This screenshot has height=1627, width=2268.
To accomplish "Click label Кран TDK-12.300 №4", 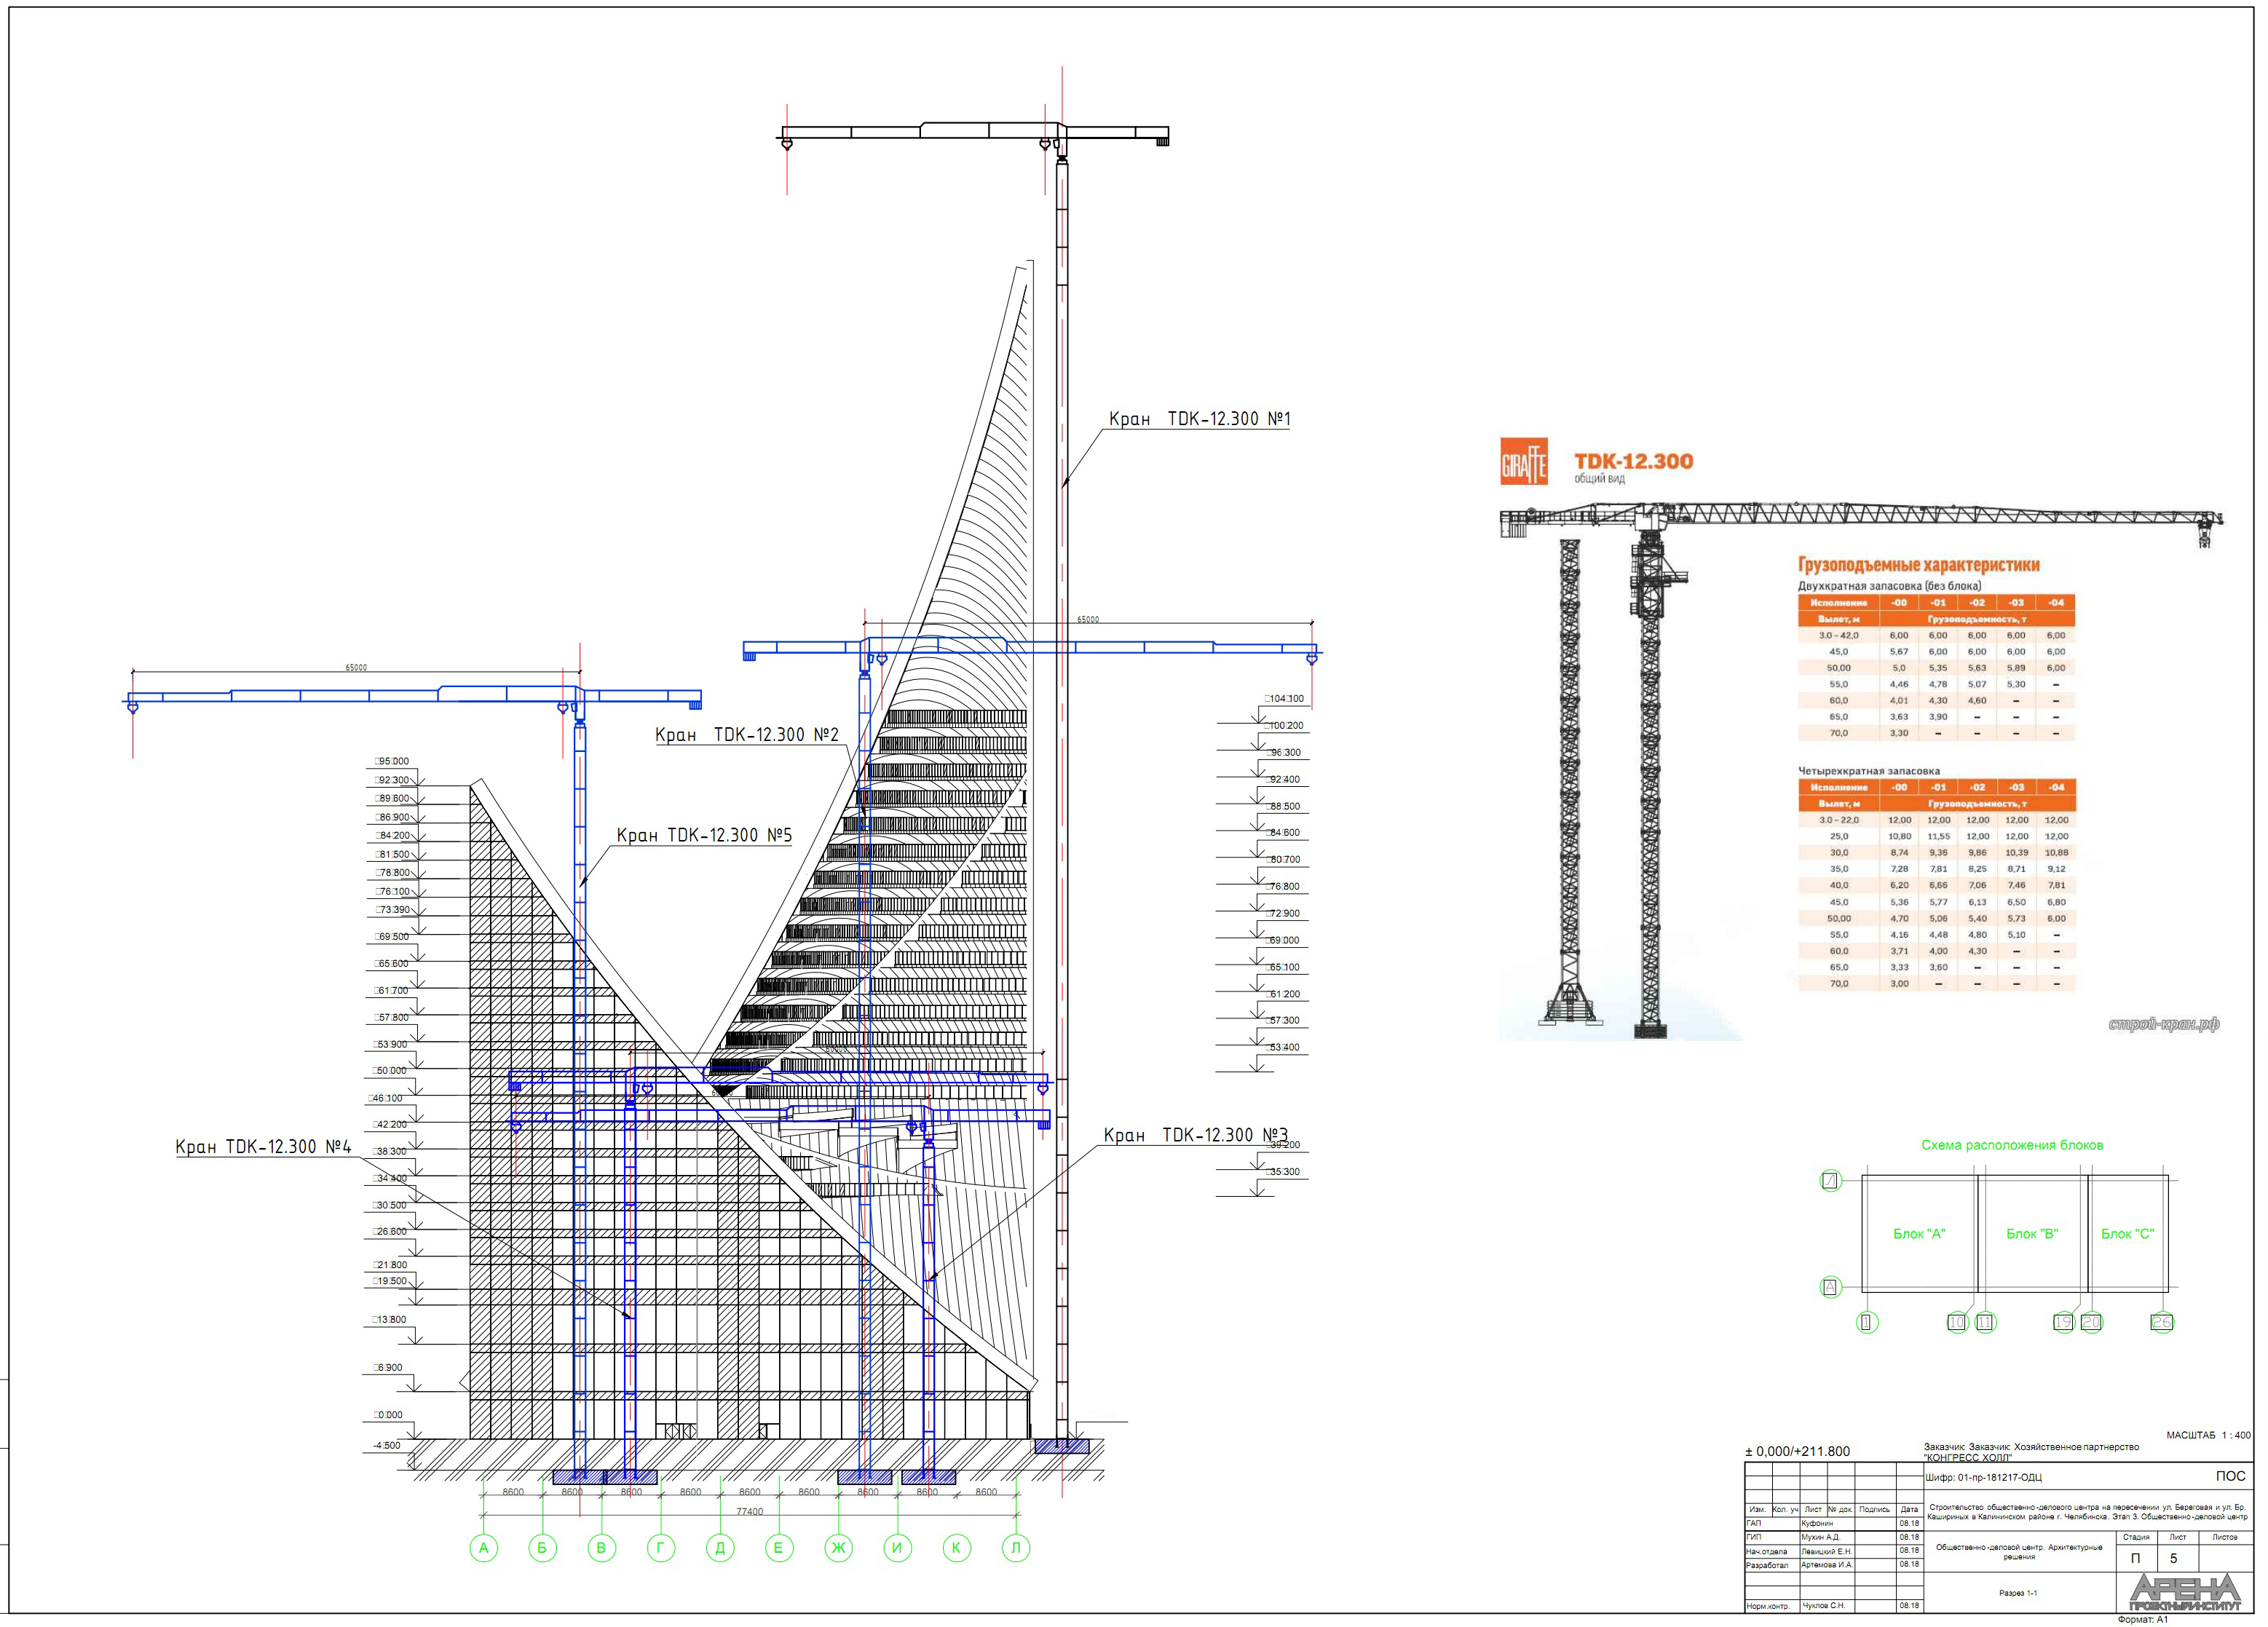I will click(263, 1147).
